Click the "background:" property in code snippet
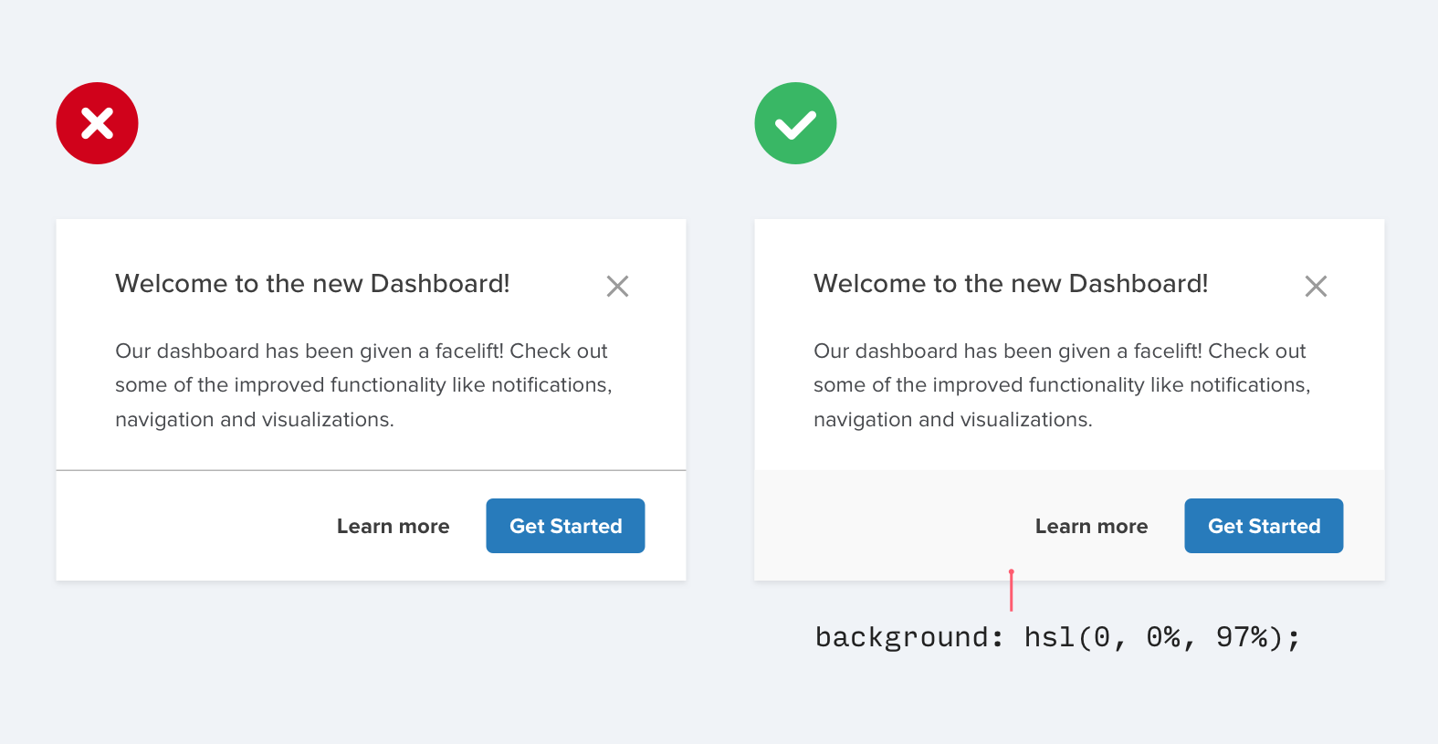This screenshot has height=744, width=1438. pyautogui.click(x=908, y=637)
